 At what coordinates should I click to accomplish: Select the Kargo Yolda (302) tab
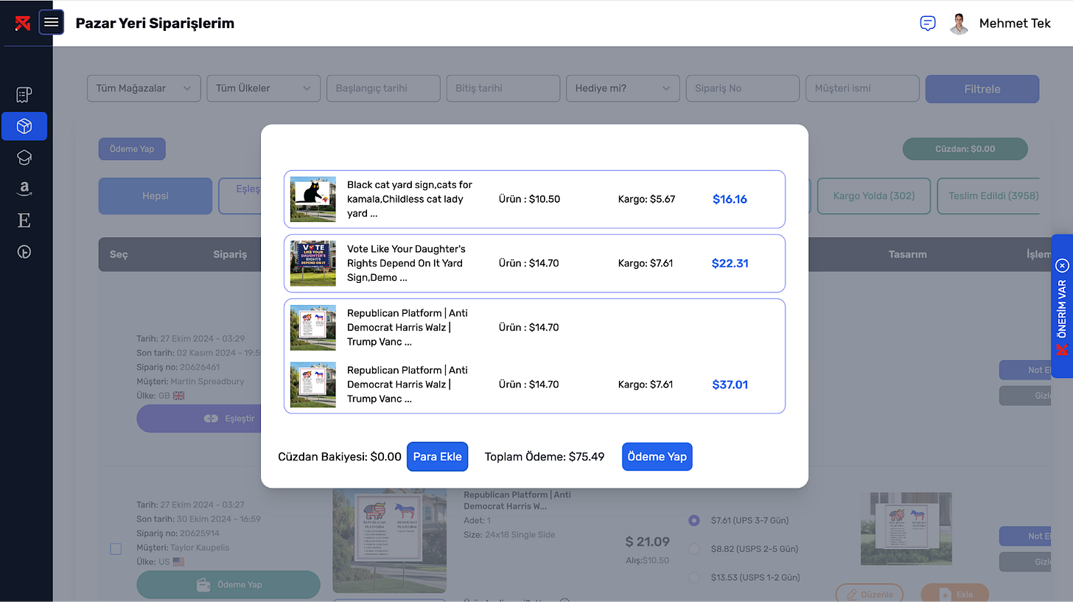873,196
